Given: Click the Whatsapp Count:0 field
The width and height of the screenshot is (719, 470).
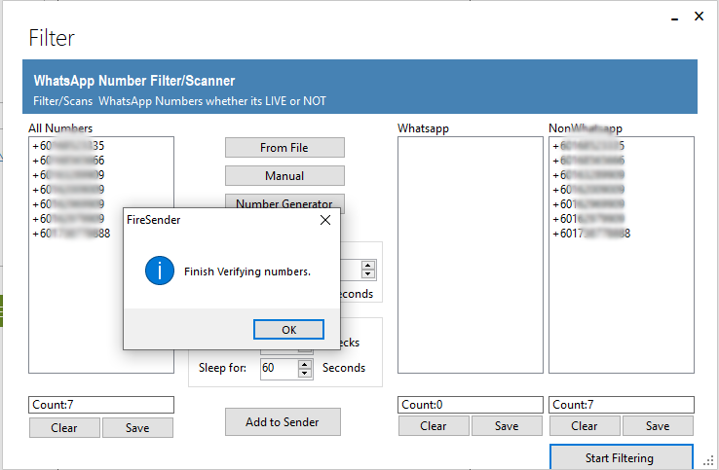Looking at the screenshot, I should click(471, 405).
